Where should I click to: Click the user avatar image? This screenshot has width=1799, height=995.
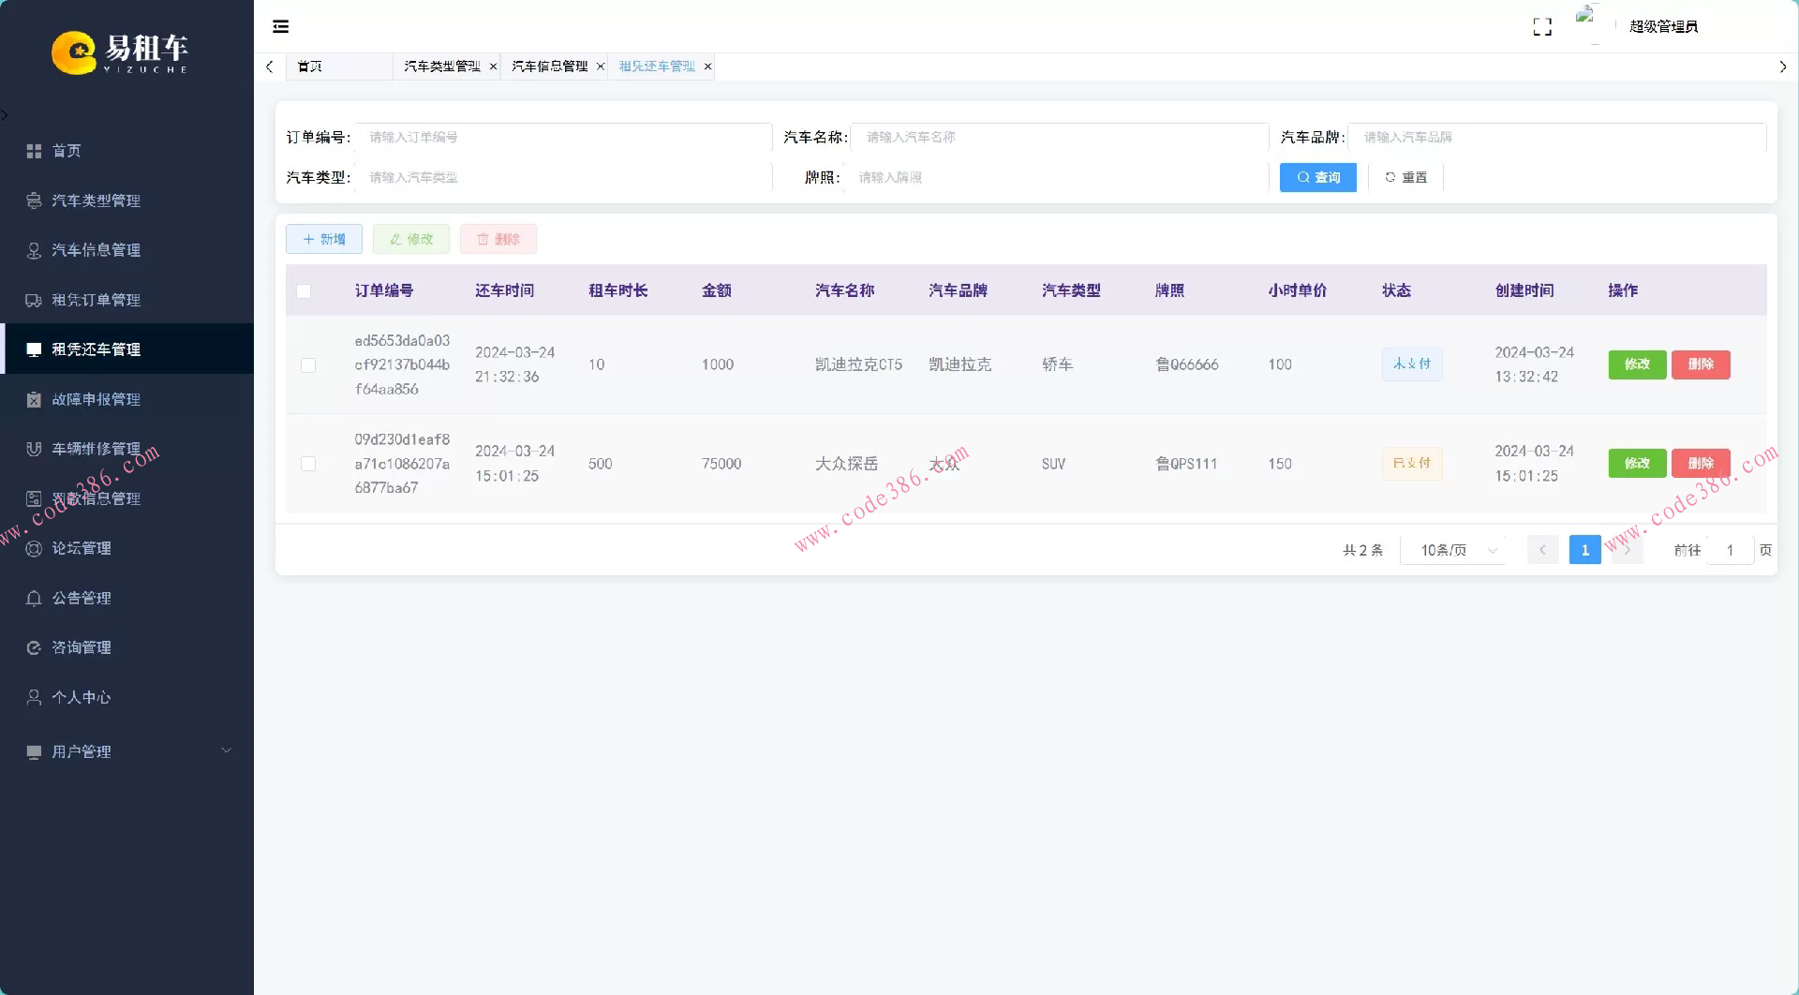[x=1587, y=24]
